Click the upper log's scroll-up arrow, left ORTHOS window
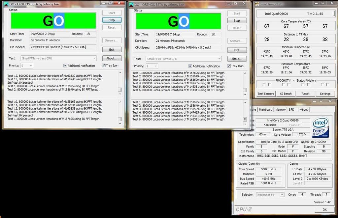338x218 pixels. coord(120,73)
